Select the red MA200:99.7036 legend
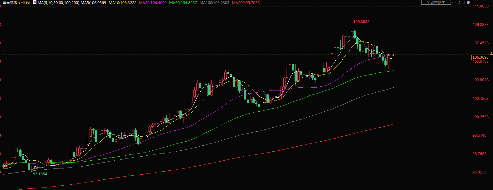The width and height of the screenshot is (493, 190). coord(246,3)
